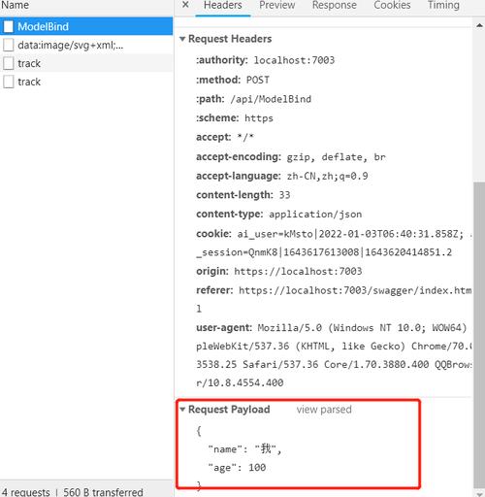Close the request details panel
This screenshot has height=497, width=485.
185,5
